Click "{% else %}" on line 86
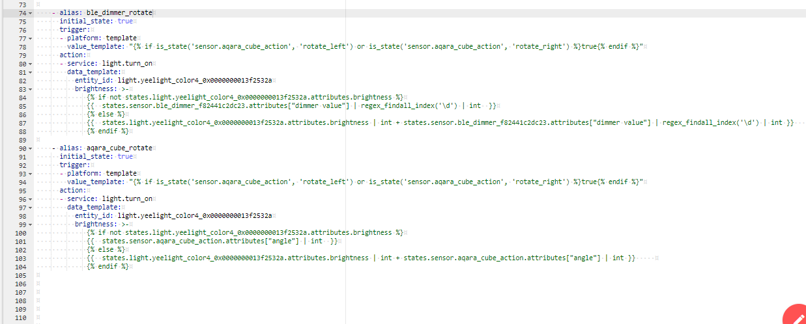 coord(107,115)
